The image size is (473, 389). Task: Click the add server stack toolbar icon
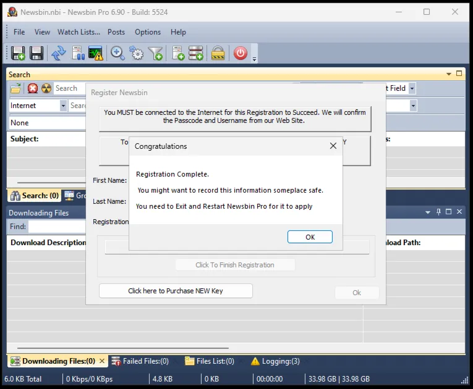(196, 53)
